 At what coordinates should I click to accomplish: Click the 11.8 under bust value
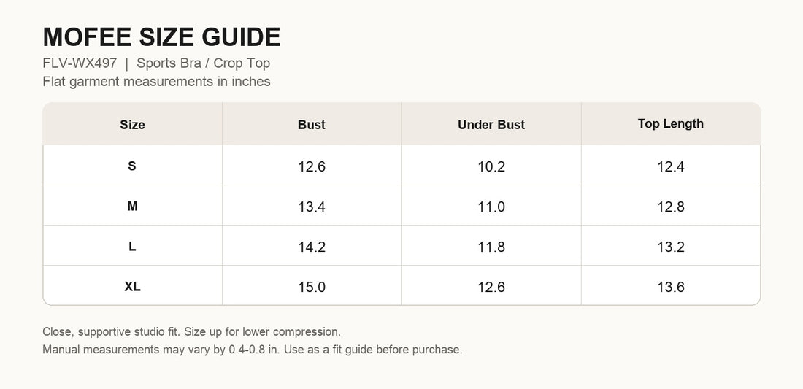click(491, 247)
